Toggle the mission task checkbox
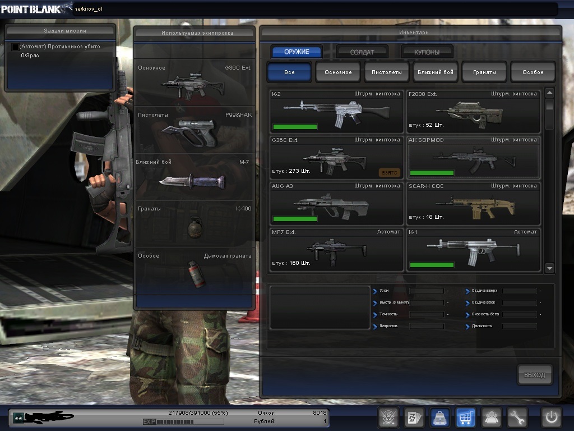The width and height of the screenshot is (574, 431). tap(15, 47)
